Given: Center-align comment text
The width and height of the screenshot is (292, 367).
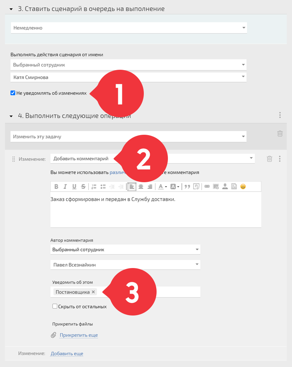Looking at the screenshot, I should [141, 187].
